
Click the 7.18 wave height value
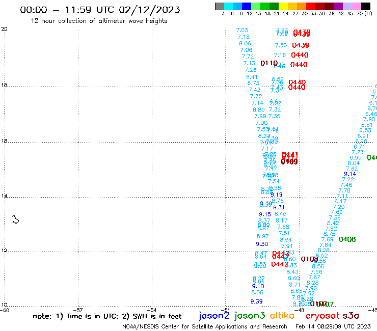[x=244, y=37]
